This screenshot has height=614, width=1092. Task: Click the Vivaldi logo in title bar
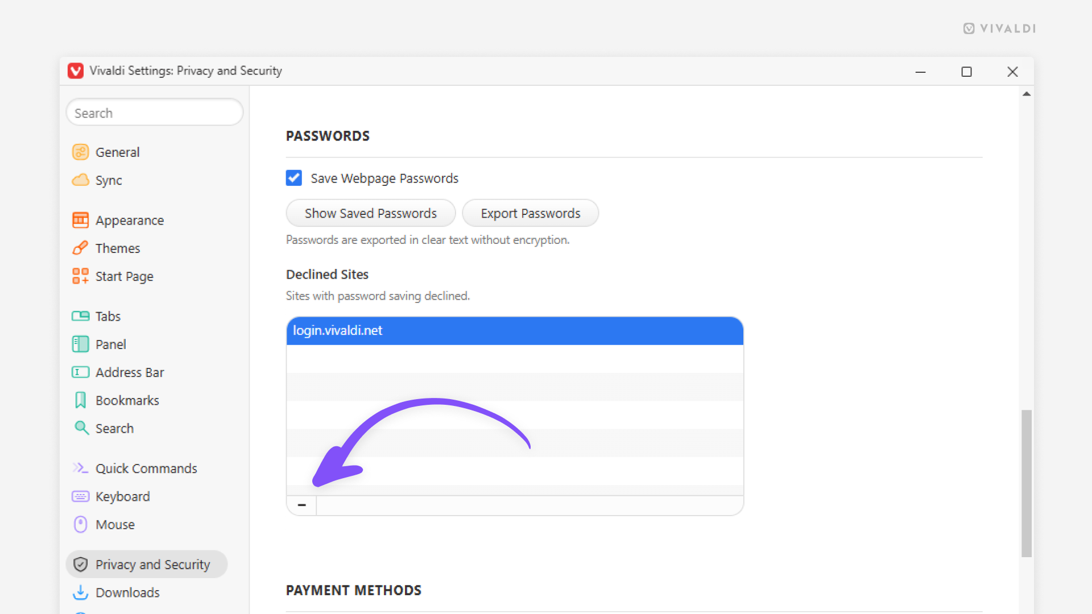(x=76, y=70)
